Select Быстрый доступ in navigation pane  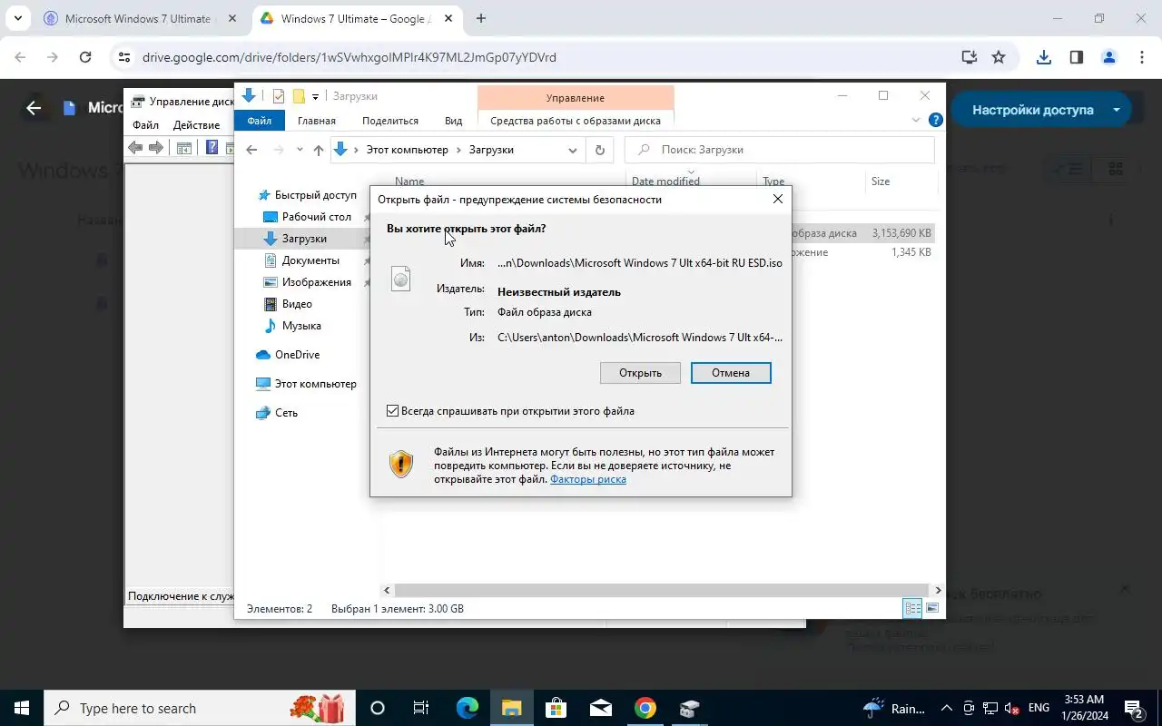pos(315,195)
